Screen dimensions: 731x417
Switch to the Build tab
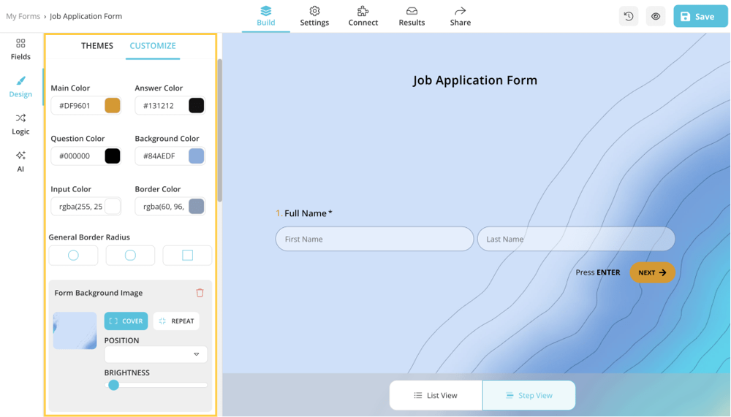pyautogui.click(x=266, y=16)
